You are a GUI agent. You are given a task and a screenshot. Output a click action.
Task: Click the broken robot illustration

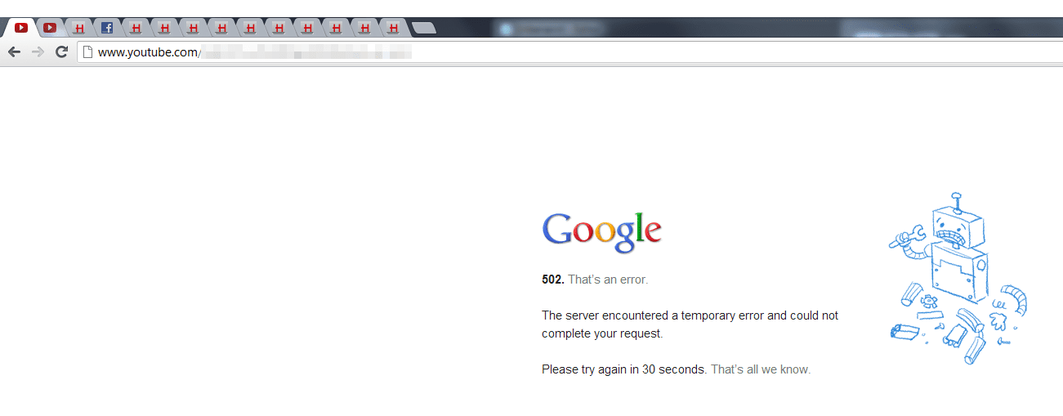tap(958, 278)
